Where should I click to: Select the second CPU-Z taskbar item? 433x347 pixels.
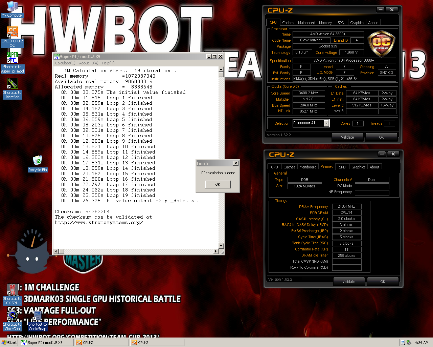coord(157,343)
